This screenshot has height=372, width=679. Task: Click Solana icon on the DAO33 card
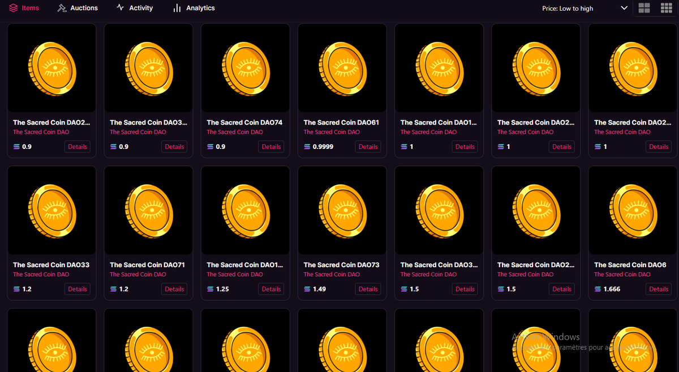coord(16,289)
